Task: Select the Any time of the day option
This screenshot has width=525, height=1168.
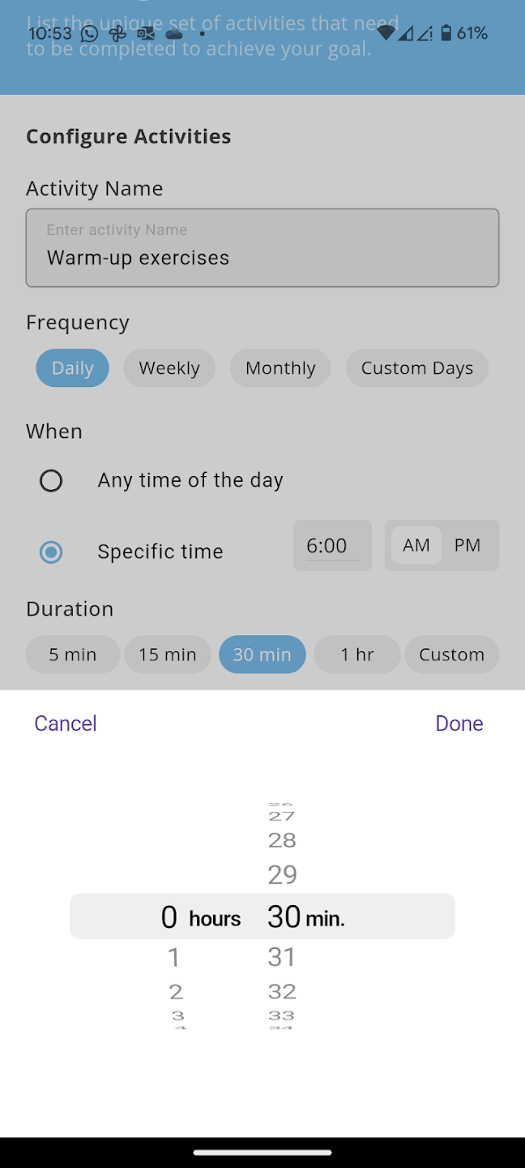Action: pyautogui.click(x=51, y=480)
